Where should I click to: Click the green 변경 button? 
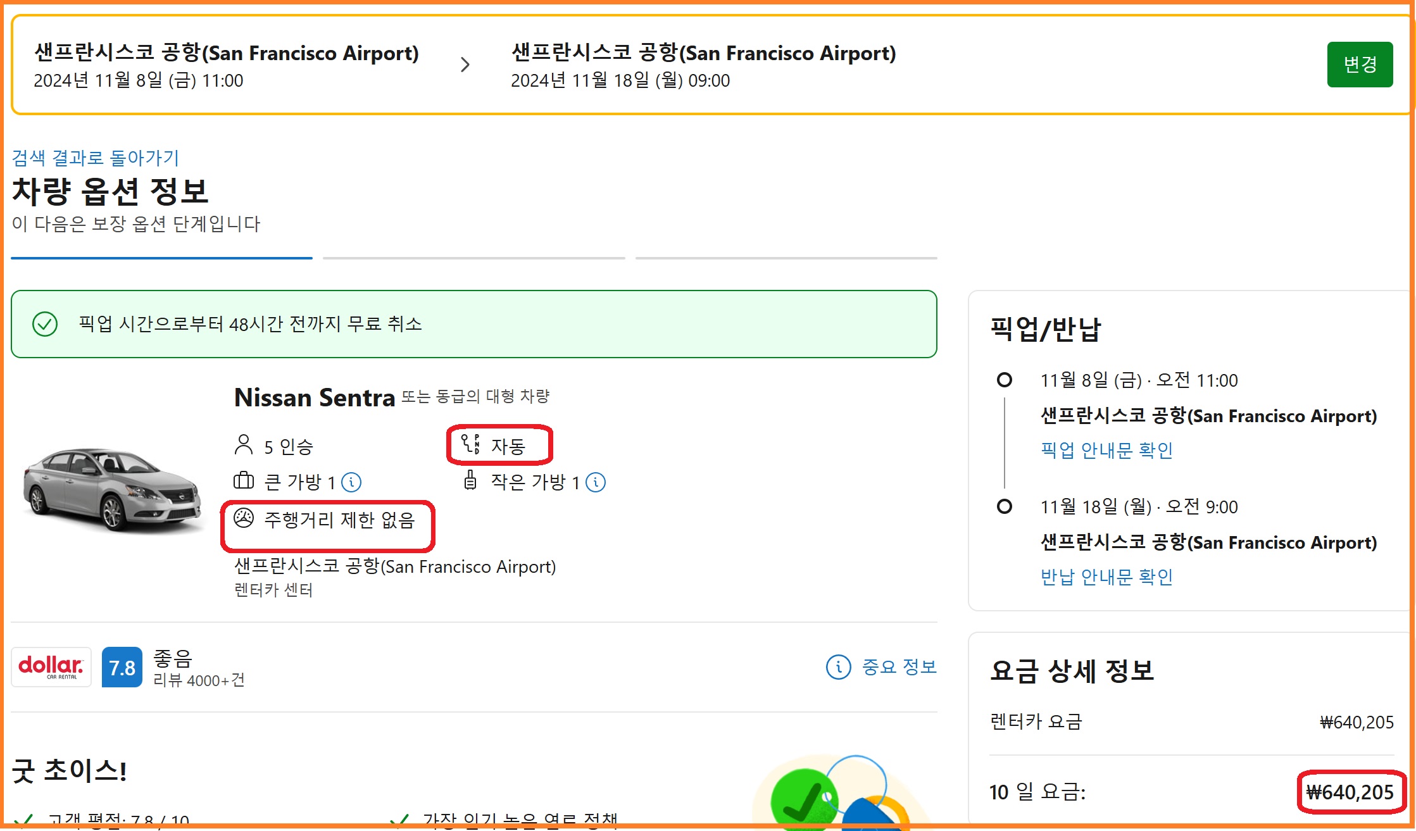click(x=1360, y=65)
